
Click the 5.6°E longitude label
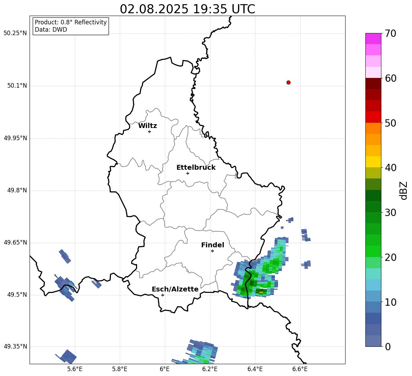point(75,369)
